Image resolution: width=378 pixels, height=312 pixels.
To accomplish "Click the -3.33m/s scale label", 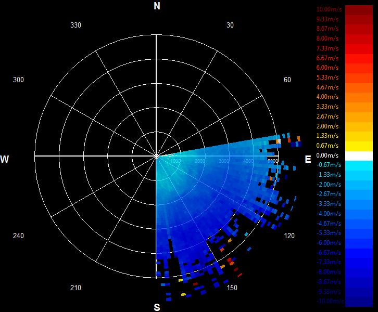I will click(x=329, y=204).
